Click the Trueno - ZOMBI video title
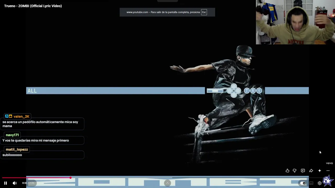Screen dimensions: 335x188 click(33, 6)
